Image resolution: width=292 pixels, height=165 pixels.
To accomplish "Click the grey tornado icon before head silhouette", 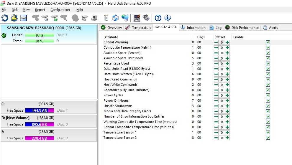I will pyautogui.click(x=64, y=18).
